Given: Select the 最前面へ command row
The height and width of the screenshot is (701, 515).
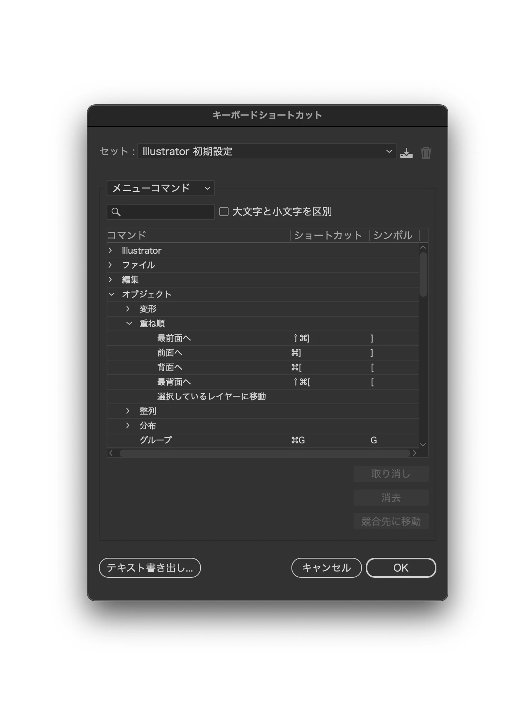Looking at the screenshot, I should pyautogui.click(x=263, y=338).
